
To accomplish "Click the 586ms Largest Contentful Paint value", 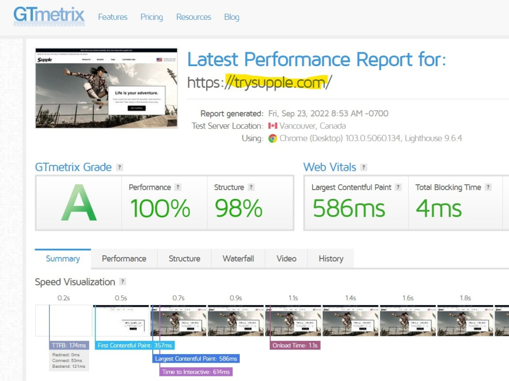I will coord(349,209).
